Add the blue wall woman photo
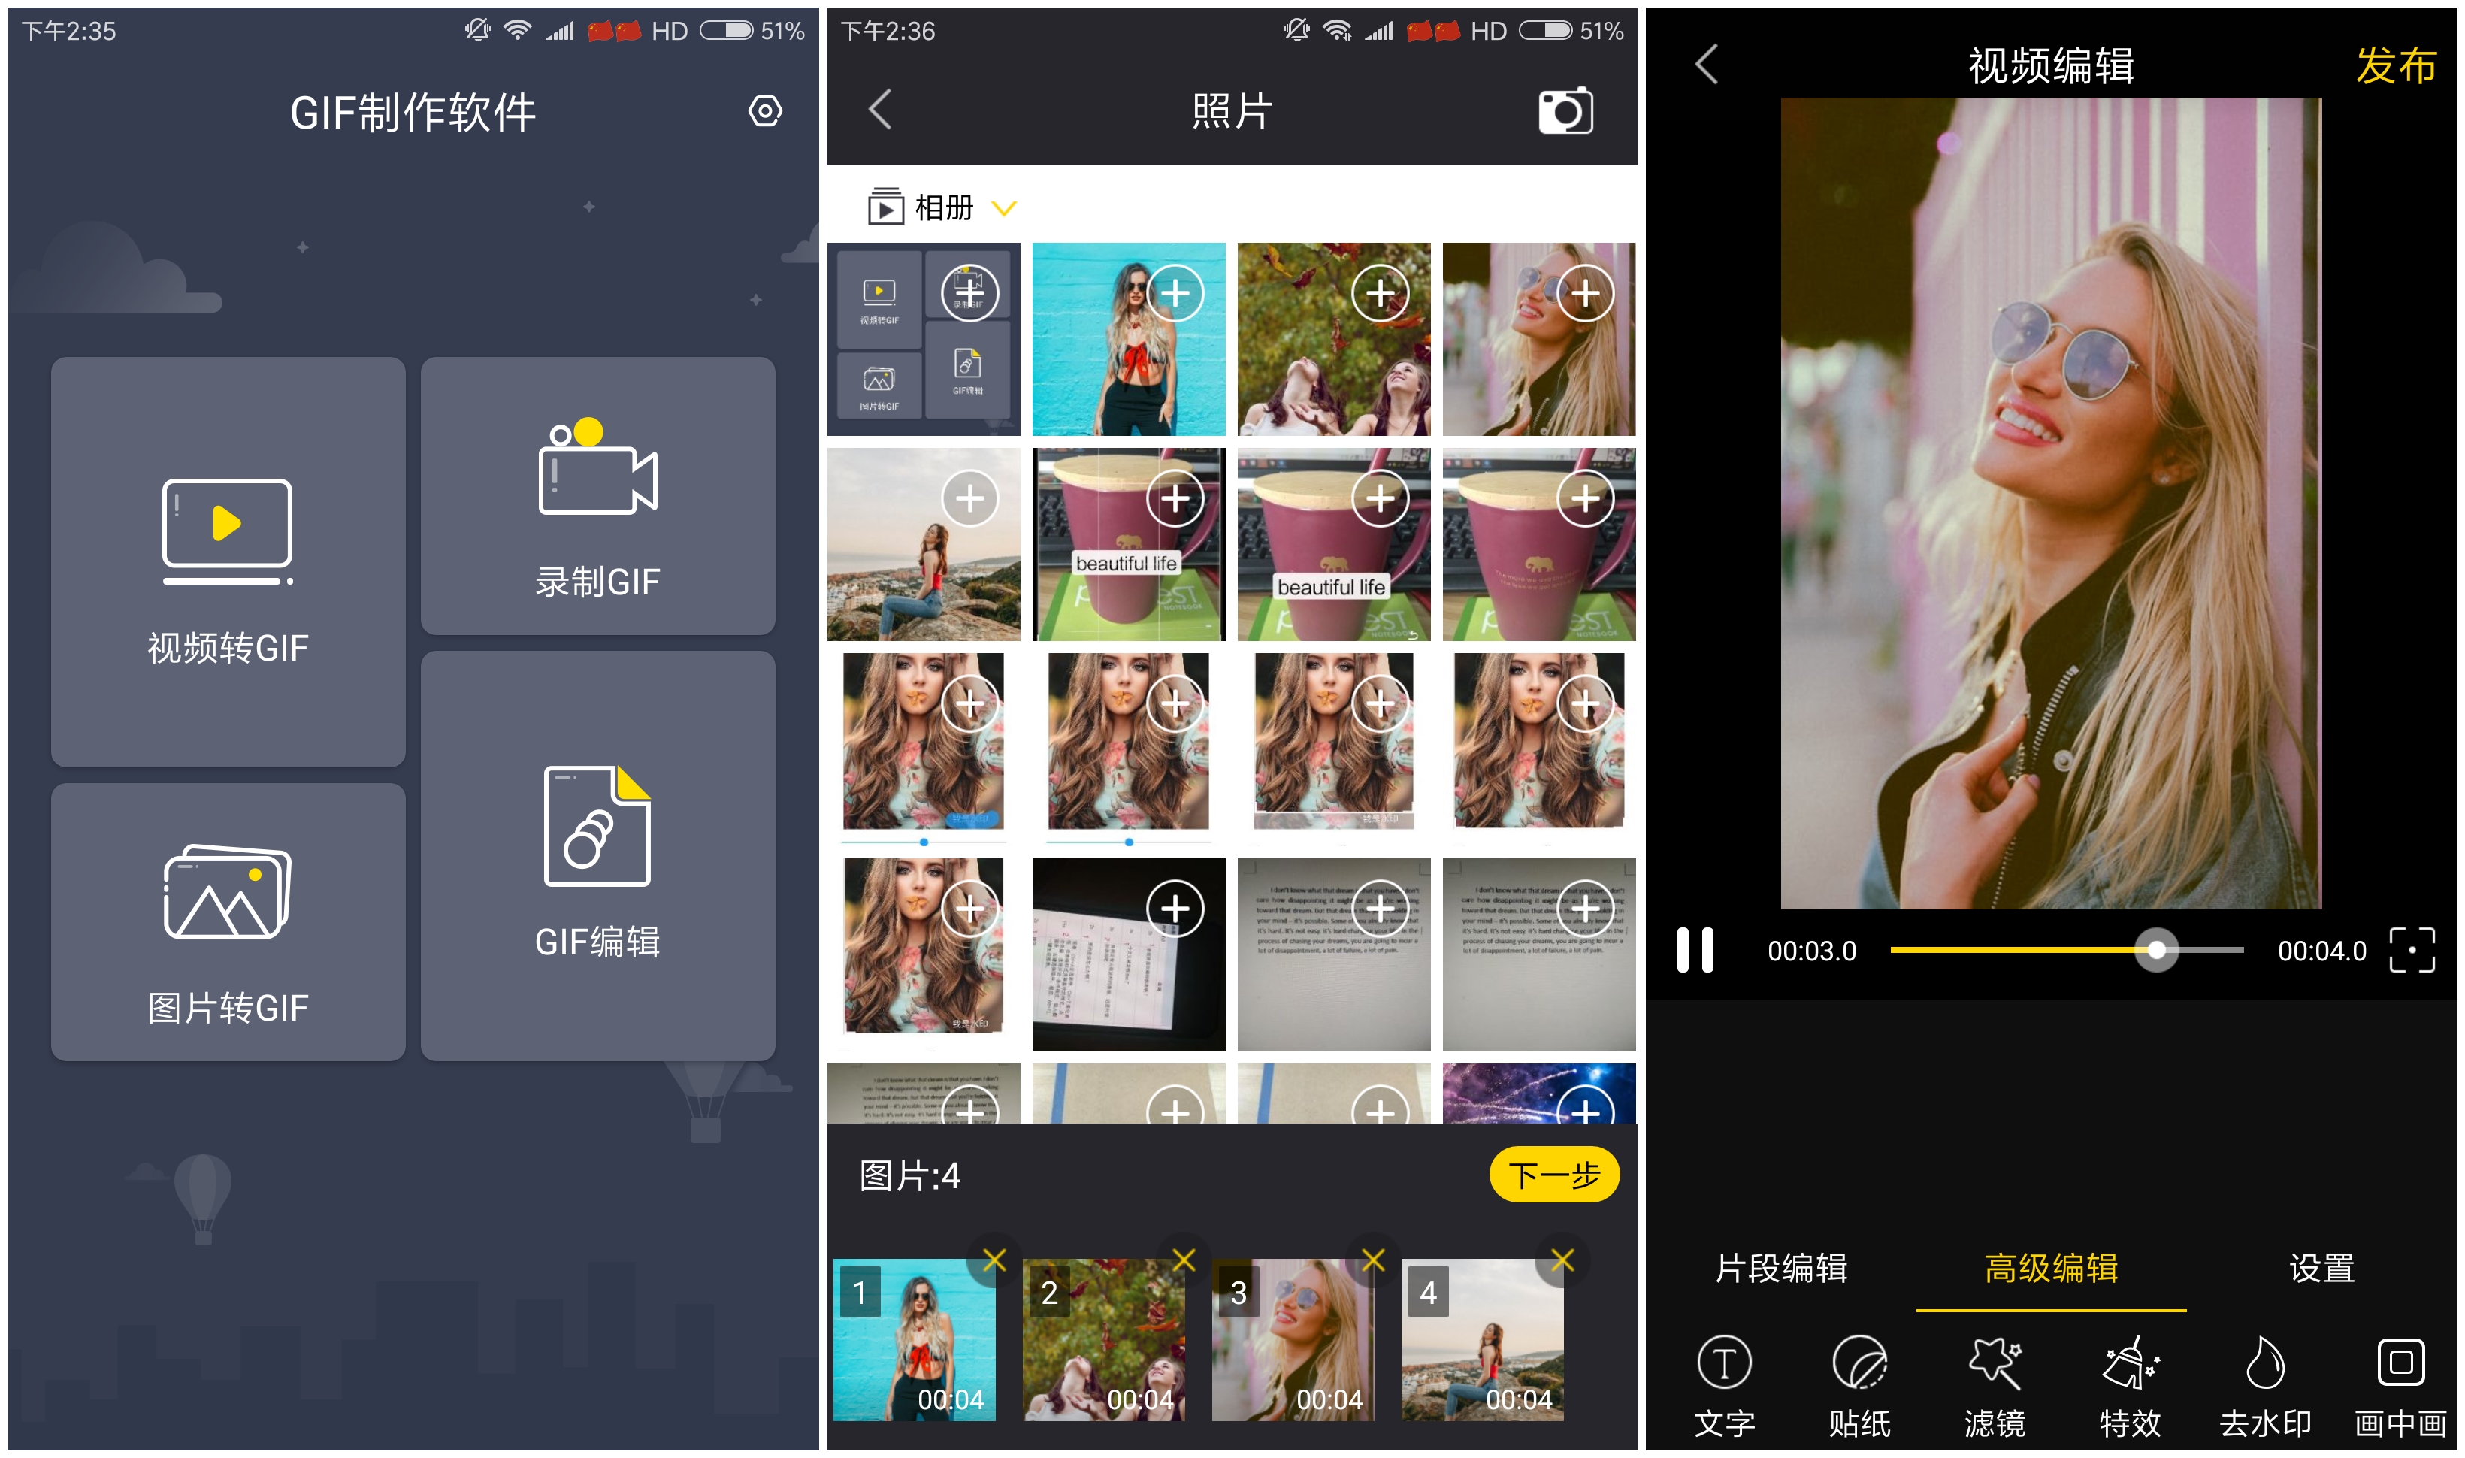The height and width of the screenshot is (1458, 2465). pyautogui.click(x=1175, y=293)
